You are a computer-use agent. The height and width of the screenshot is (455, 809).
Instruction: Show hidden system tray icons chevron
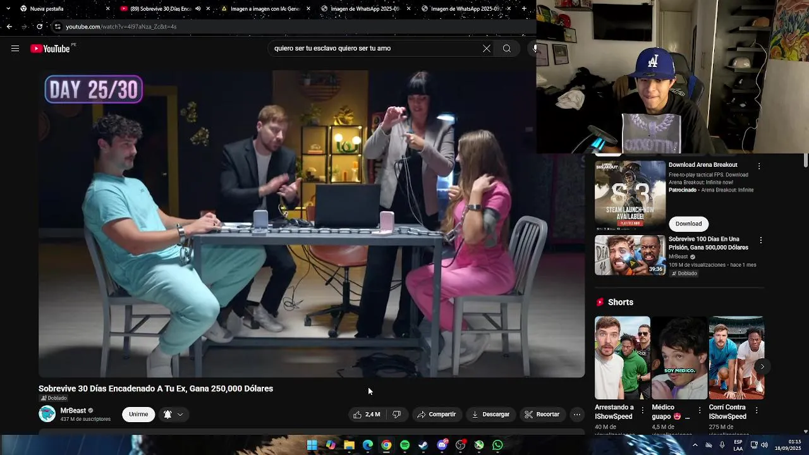point(695,446)
